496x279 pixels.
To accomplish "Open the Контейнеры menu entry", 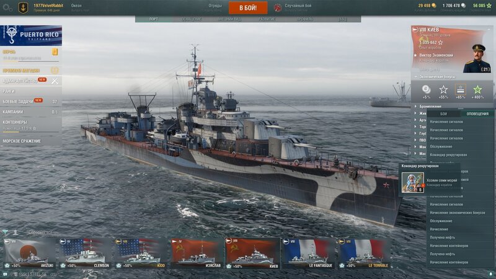I will [30, 125].
